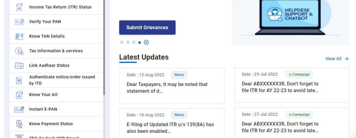Open Know Payment Status
The width and height of the screenshot is (356, 138).
(x=56, y=124)
